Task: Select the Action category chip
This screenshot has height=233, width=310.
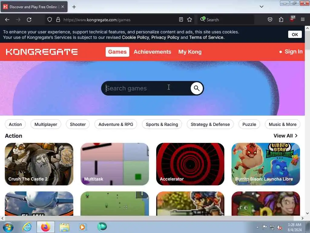Action: 15,124
